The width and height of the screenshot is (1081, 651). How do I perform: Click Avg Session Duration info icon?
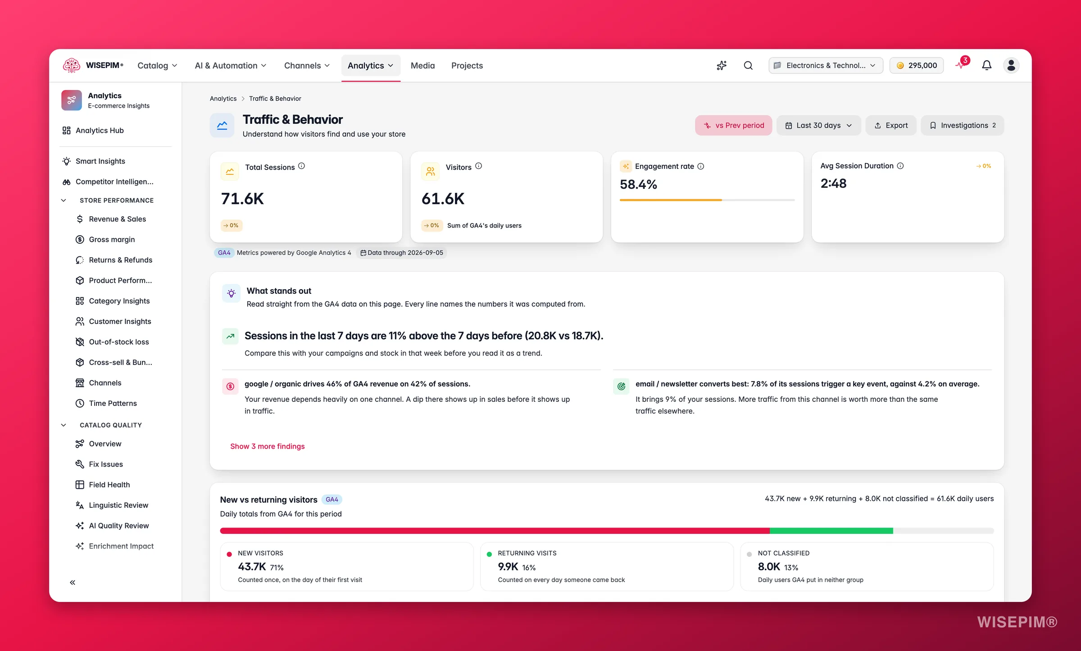click(x=900, y=166)
